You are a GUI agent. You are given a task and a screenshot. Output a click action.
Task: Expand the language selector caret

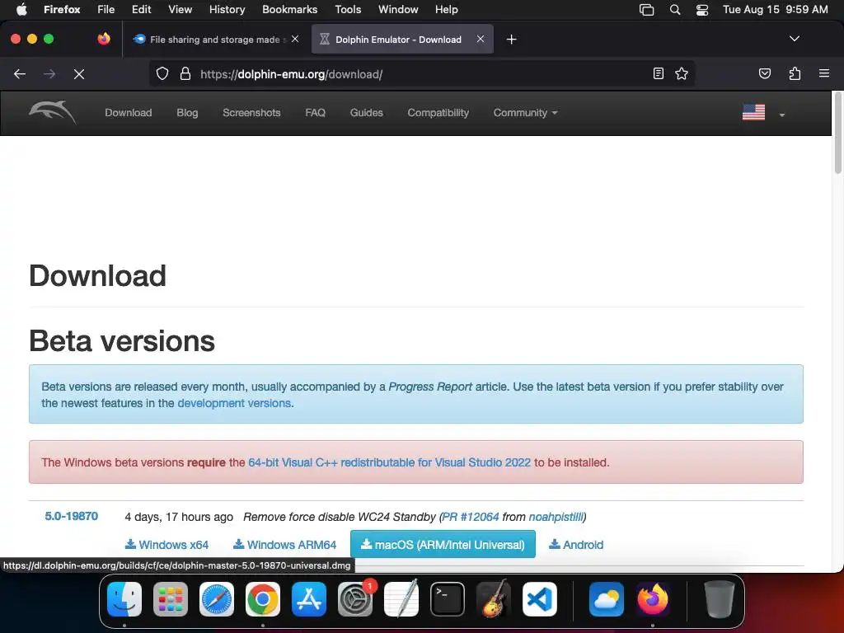782,115
